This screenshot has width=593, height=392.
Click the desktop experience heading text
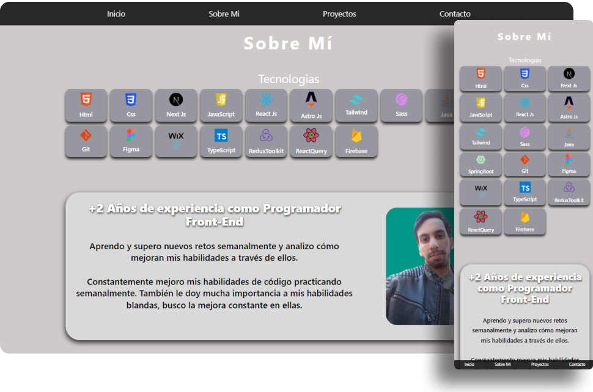coord(215,215)
